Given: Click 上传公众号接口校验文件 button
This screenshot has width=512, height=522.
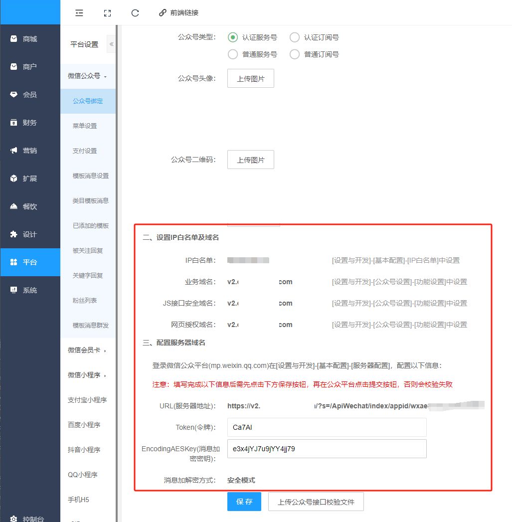Looking at the screenshot, I should click(316, 502).
